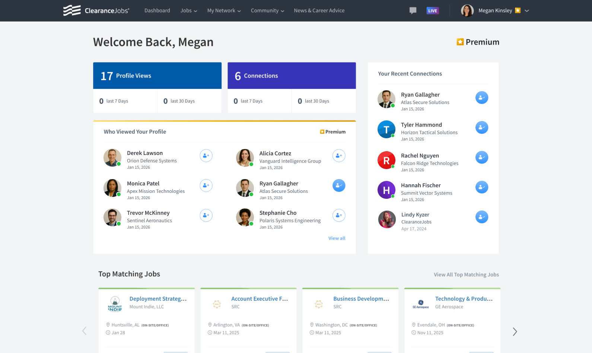Click SRC logo on Business Development card
Screen dimensions: 592x353
pos(319,304)
